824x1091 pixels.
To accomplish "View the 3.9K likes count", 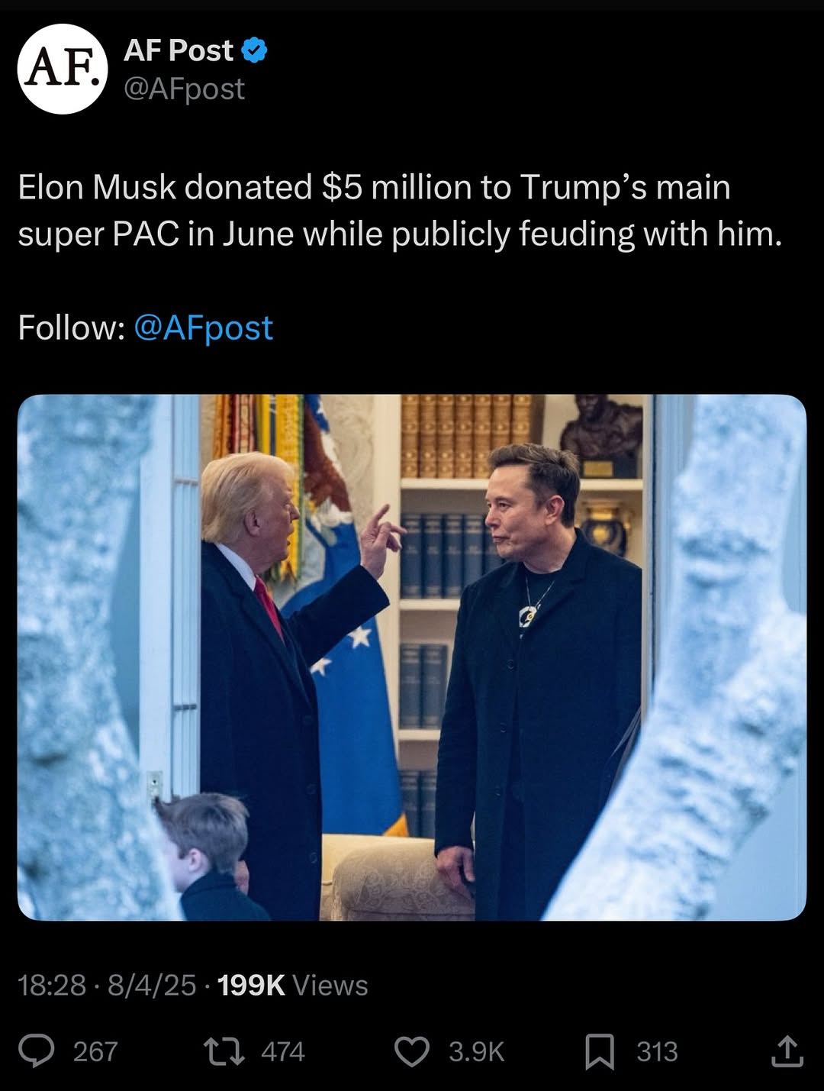I will pyautogui.click(x=476, y=1051).
